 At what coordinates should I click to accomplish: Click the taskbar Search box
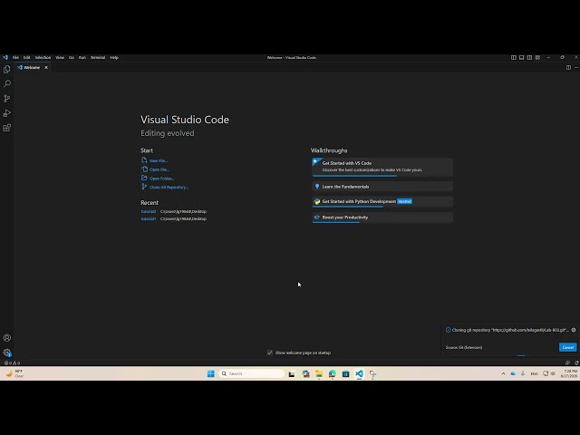pyautogui.click(x=252, y=373)
